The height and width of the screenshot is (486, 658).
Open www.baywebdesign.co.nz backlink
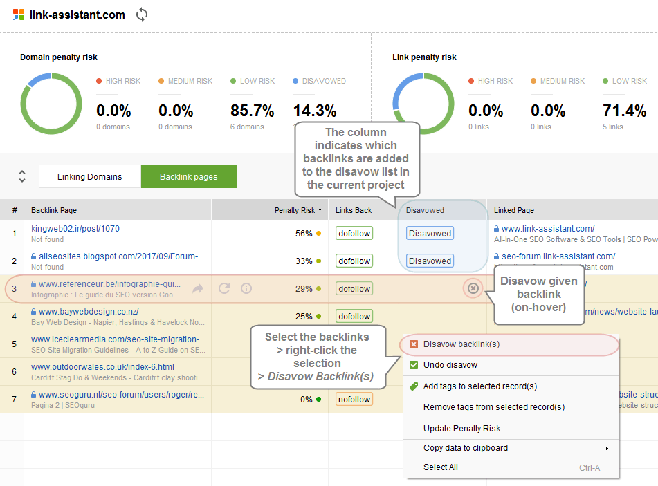tap(89, 312)
